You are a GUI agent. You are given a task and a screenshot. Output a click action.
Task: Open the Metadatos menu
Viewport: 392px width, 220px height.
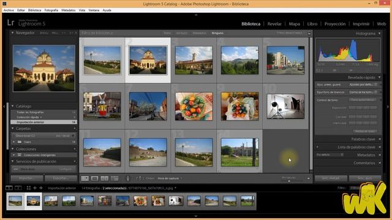point(68,10)
